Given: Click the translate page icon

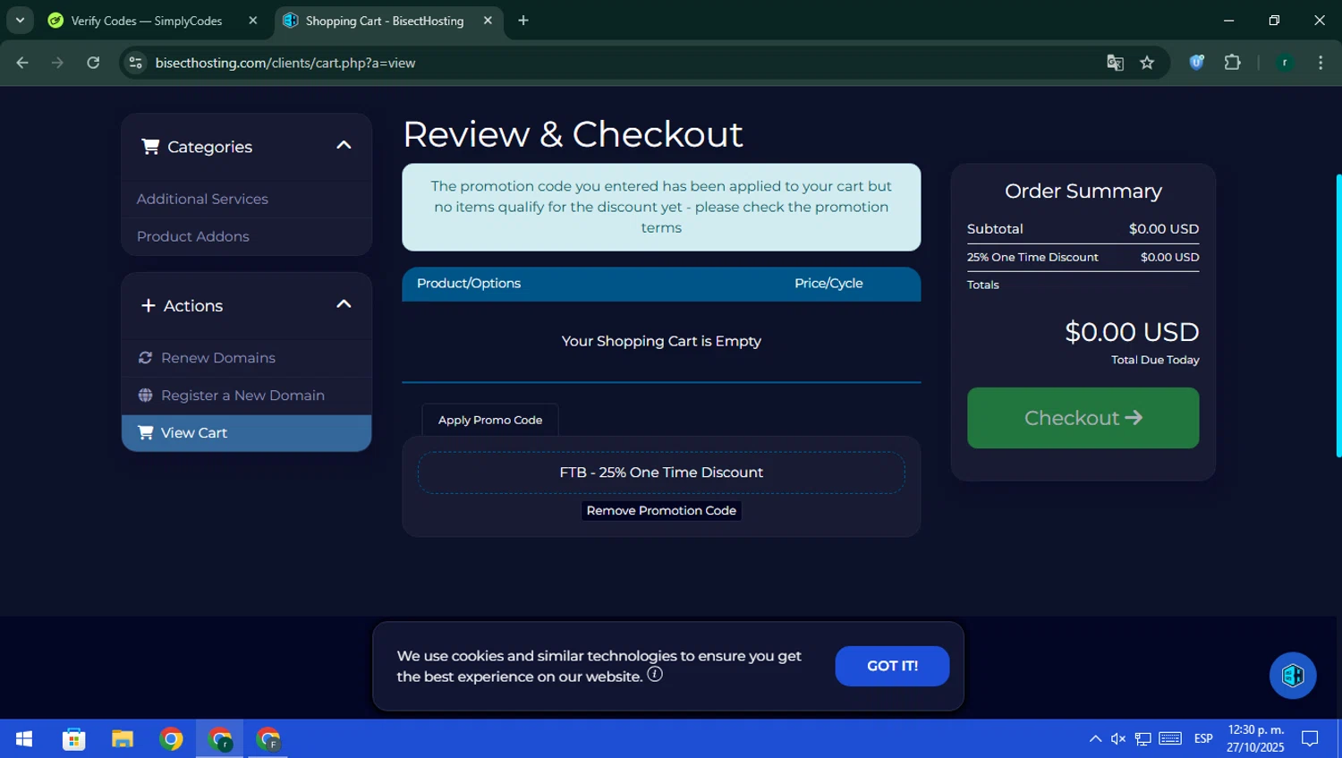Looking at the screenshot, I should [1115, 63].
